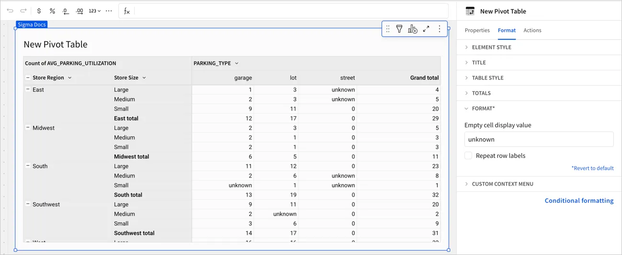Apply currency dollar format

tap(39, 11)
